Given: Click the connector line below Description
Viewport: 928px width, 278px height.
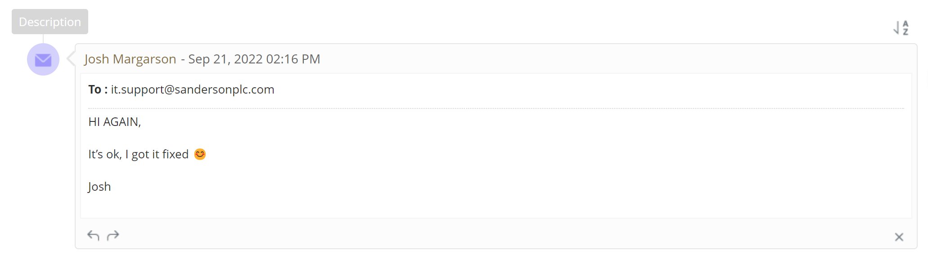Looking at the screenshot, I should [43, 39].
